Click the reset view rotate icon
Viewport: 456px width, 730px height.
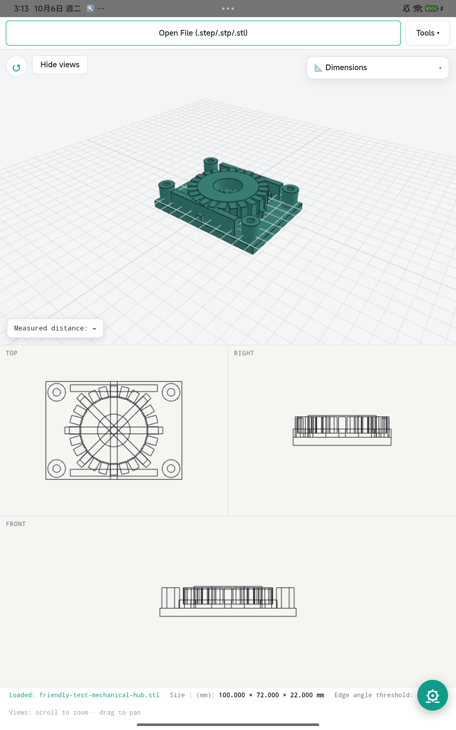click(17, 66)
